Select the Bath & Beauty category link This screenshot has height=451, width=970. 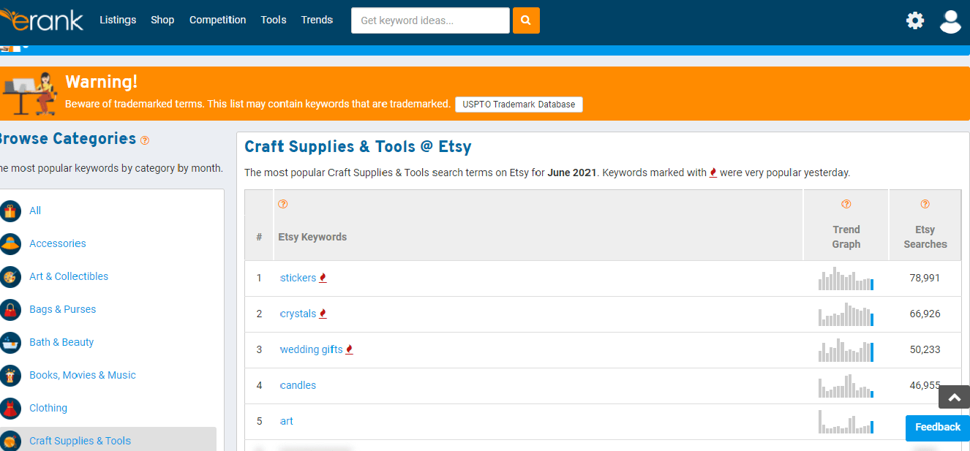(61, 342)
